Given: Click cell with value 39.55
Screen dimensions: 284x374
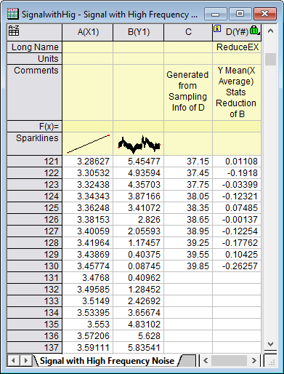Looking at the screenshot, I should click(188, 255).
